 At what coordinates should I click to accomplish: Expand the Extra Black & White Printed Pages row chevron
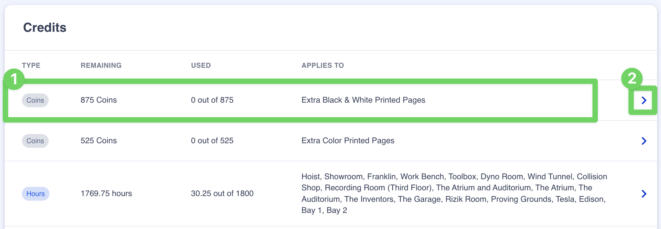tap(644, 100)
